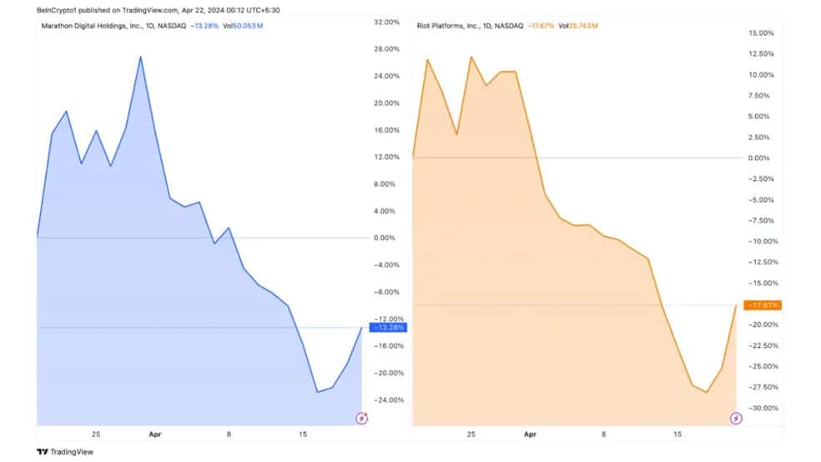Screen dimensions: 821x462
Task: Click the Marathon Vol 50.053M indicator
Action: (x=243, y=26)
